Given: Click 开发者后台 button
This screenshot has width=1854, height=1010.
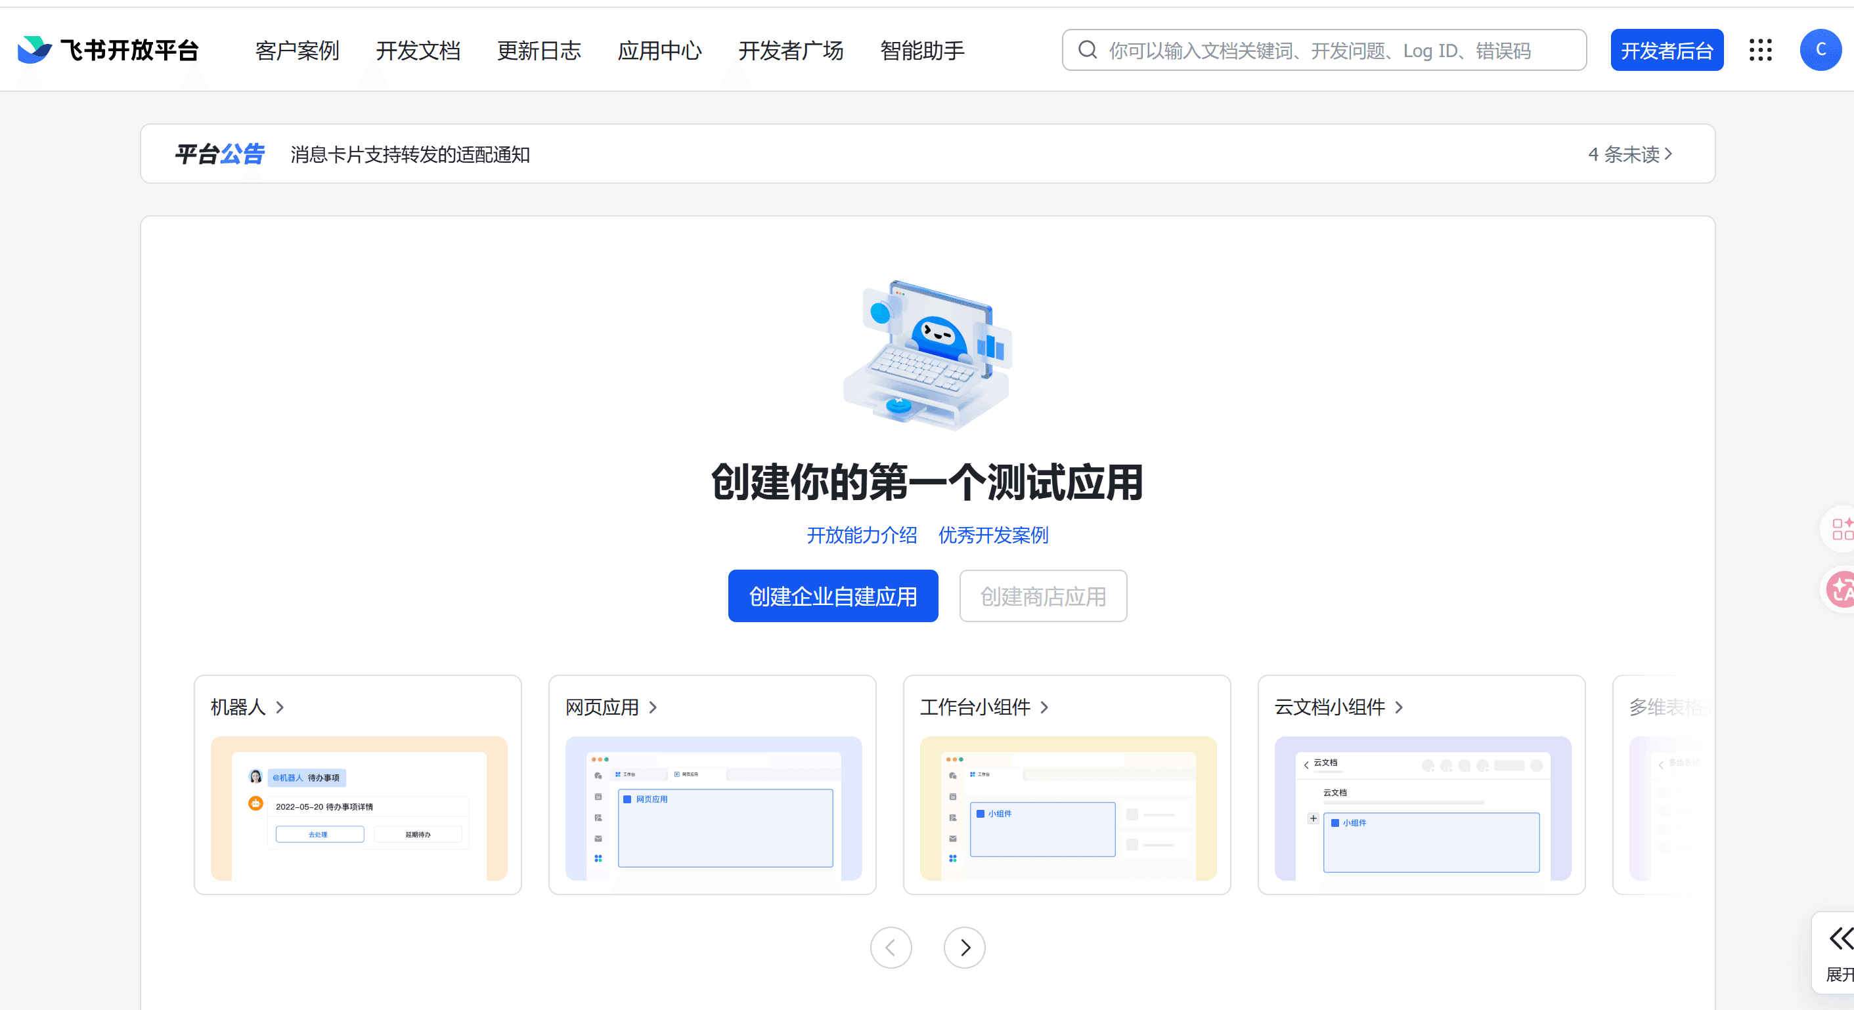Looking at the screenshot, I should pyautogui.click(x=1666, y=51).
